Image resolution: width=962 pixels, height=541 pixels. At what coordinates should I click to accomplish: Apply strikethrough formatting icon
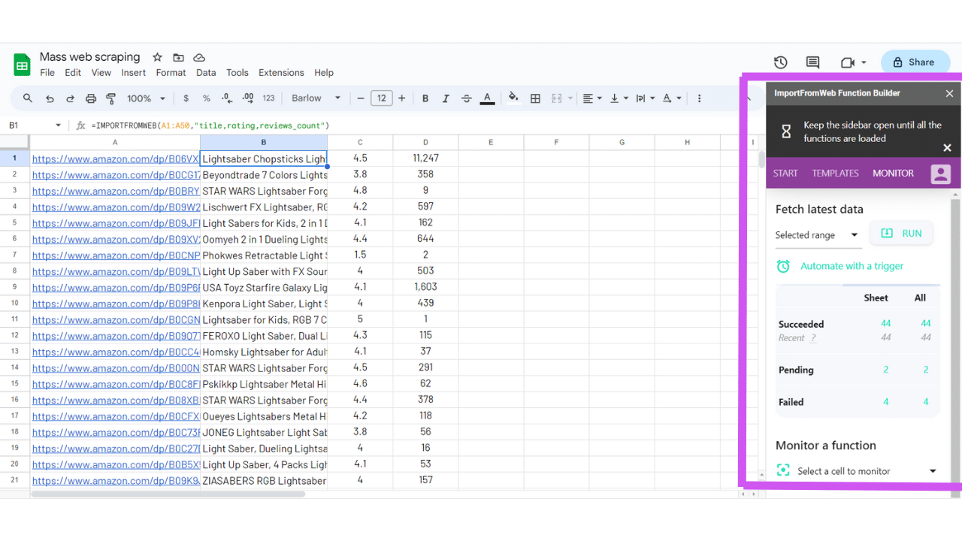(466, 98)
